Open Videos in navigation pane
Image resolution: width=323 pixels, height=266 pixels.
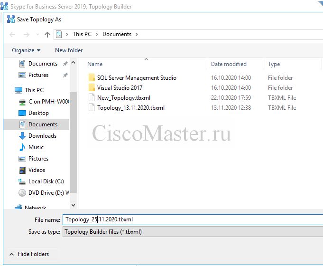37,170
